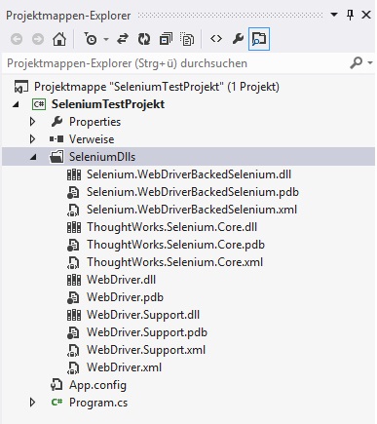The height and width of the screenshot is (424, 377).
Task: Select Selenium.WebDriverBackedSelenium.pdb file
Action: click(193, 192)
